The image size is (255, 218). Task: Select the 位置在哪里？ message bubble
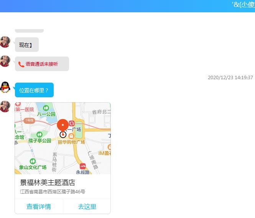(x=34, y=90)
